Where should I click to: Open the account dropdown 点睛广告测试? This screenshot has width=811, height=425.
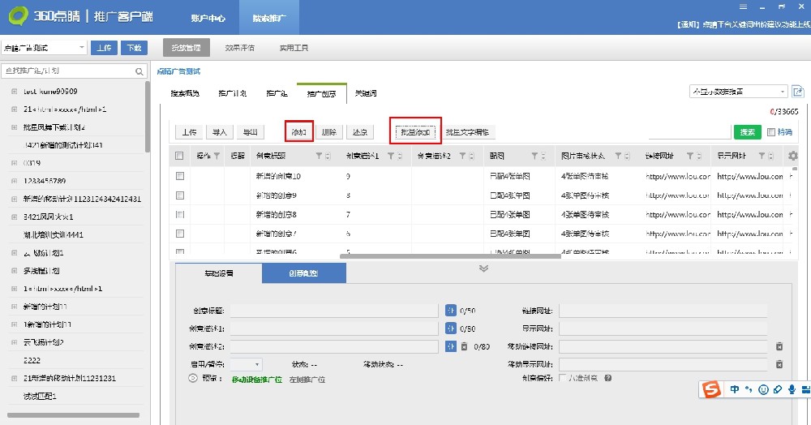[44, 48]
